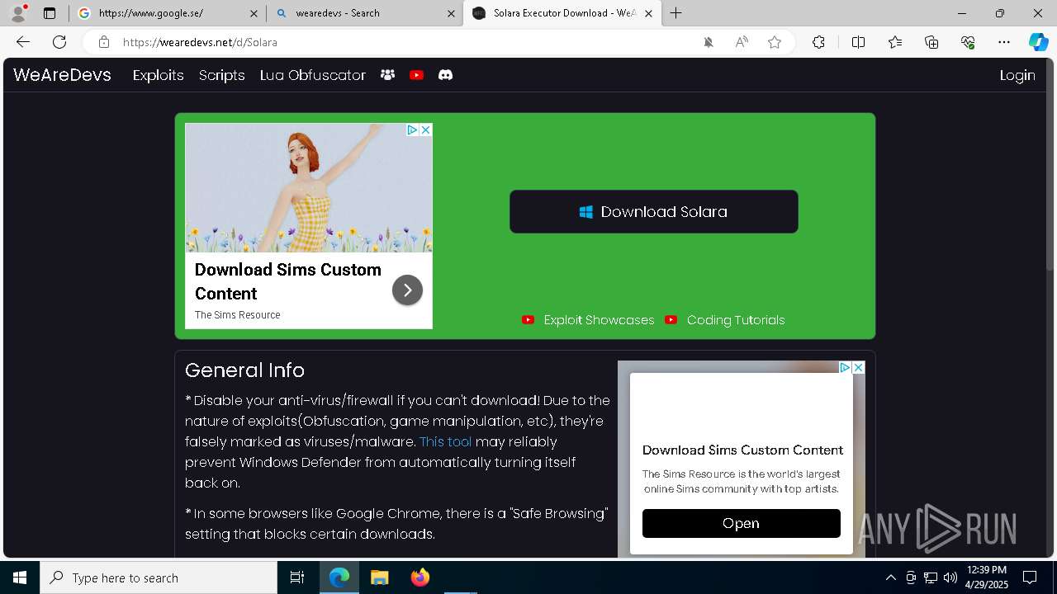Show hidden system tray icons
This screenshot has height=594, width=1057.
coord(890,577)
